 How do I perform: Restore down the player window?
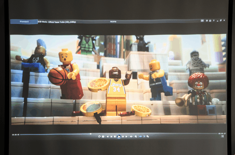pos(221,21)
